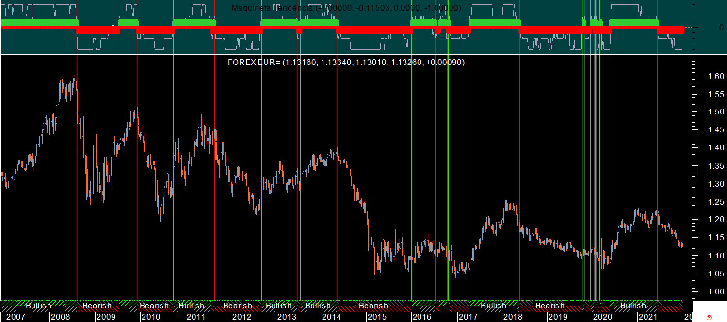Select the Maquineta Tendência indicator title
This screenshot has width=727, height=322.
point(346,8)
